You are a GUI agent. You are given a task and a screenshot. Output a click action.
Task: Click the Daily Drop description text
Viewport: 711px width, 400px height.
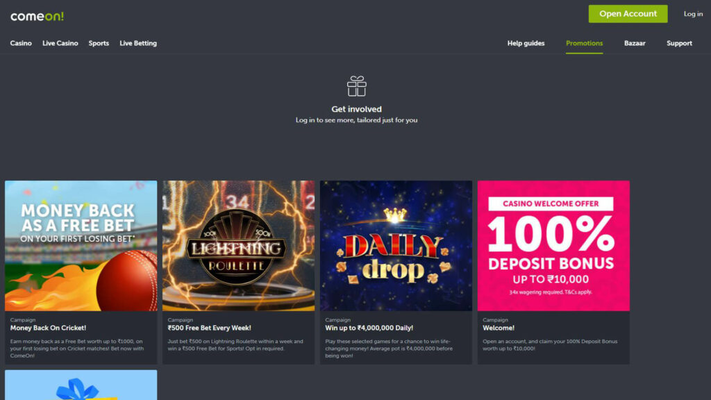click(x=389, y=349)
